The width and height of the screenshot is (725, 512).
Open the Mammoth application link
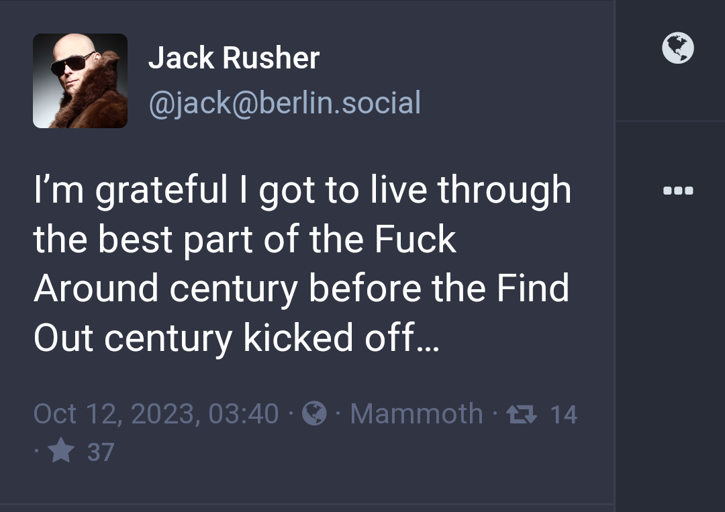pyautogui.click(x=417, y=413)
